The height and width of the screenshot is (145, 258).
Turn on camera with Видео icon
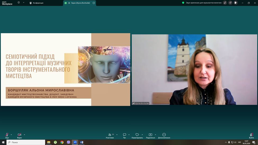coord(19,135)
